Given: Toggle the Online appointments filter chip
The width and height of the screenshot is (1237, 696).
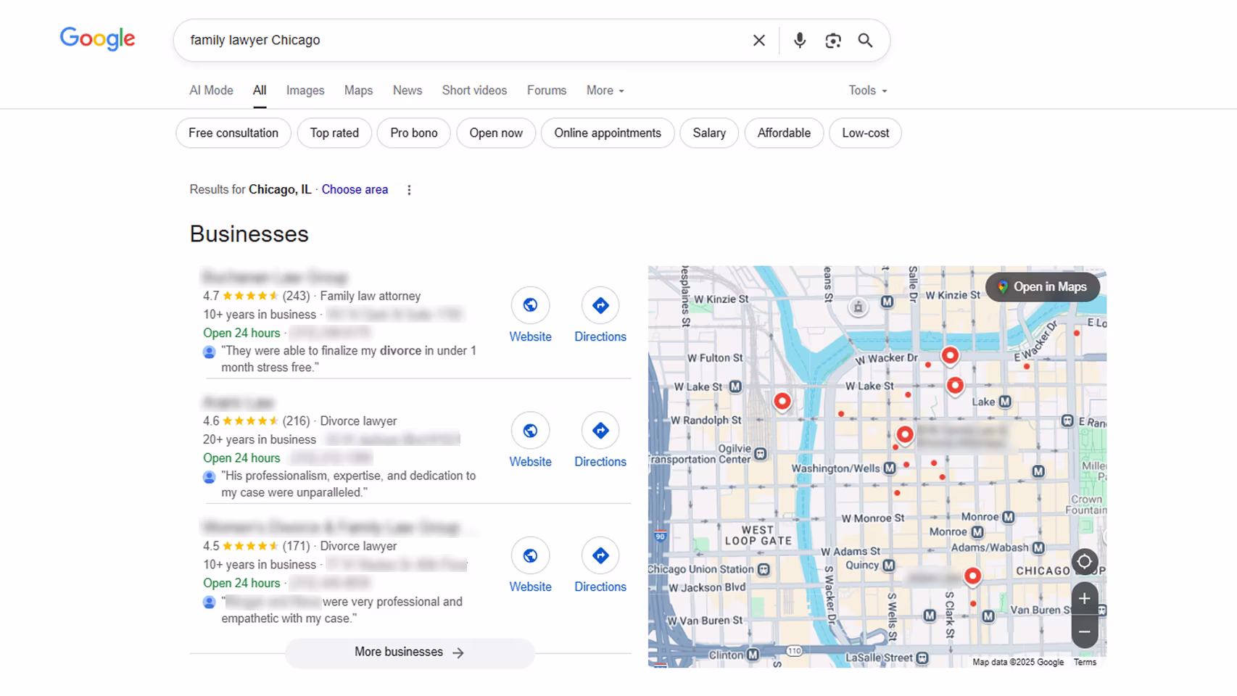Looking at the screenshot, I should coord(608,133).
